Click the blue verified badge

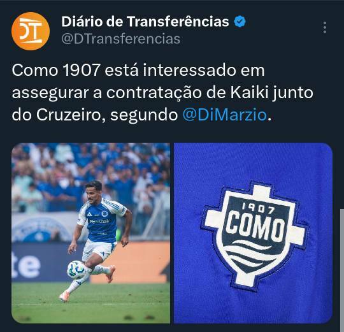pyautogui.click(x=240, y=22)
